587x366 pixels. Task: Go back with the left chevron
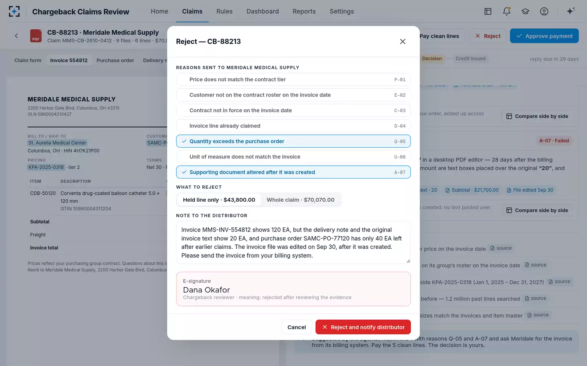tap(16, 36)
